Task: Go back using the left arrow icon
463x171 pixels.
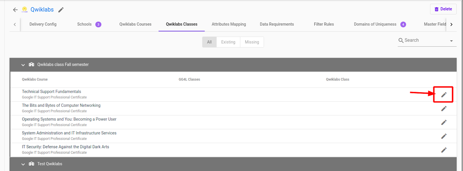Action: 15,10
